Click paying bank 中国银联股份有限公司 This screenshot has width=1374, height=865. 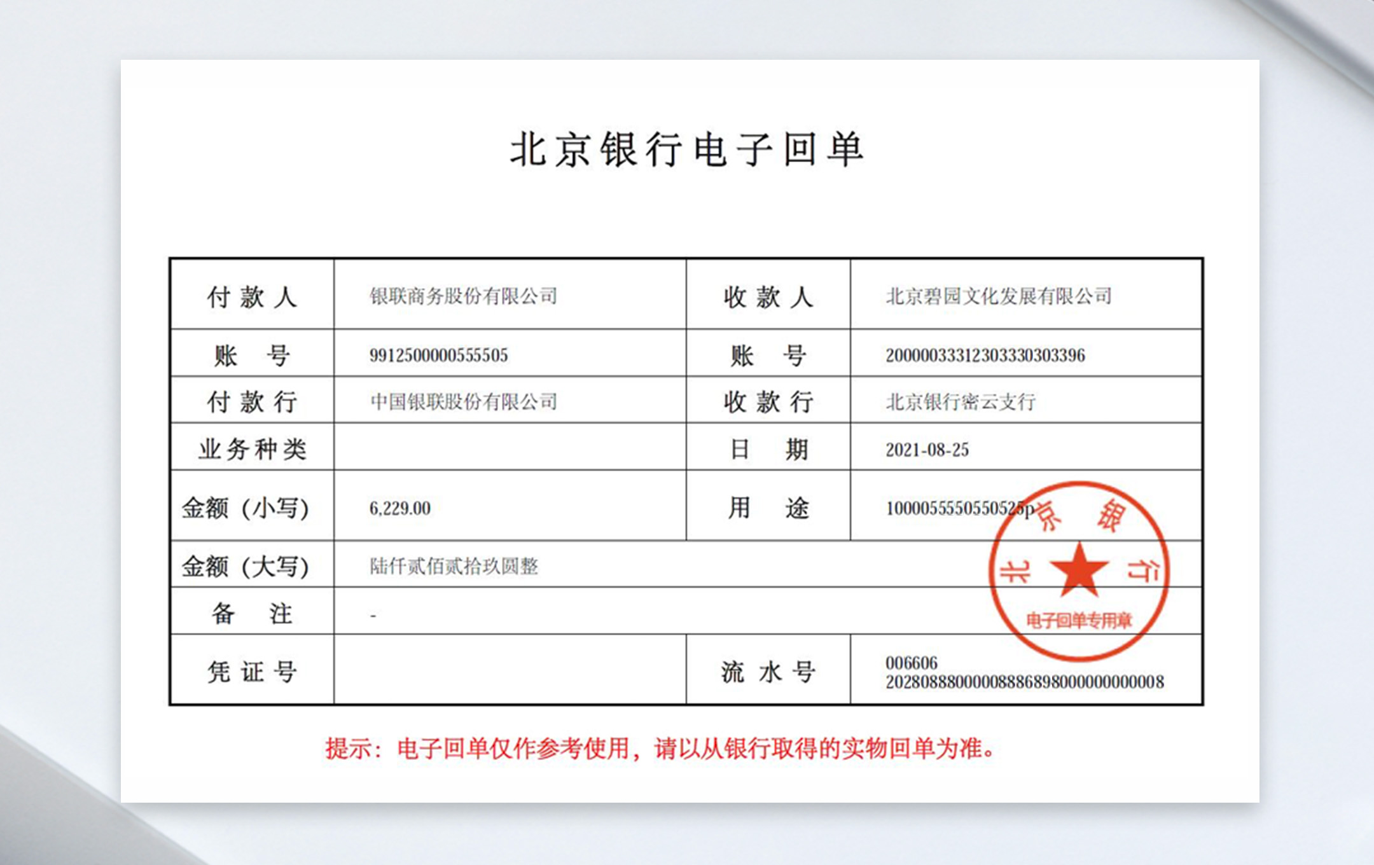coord(463,401)
